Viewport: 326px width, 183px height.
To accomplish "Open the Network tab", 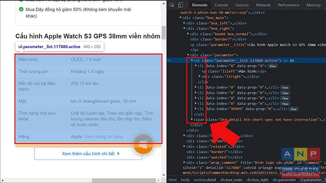I will [263, 5].
